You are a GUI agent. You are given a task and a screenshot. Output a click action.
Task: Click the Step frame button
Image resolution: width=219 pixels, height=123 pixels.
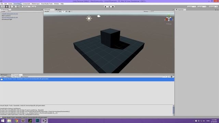pyautogui.click(x=113, y=7)
